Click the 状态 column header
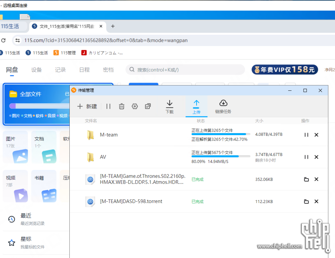This screenshot has height=258, width=335. (x=201, y=121)
